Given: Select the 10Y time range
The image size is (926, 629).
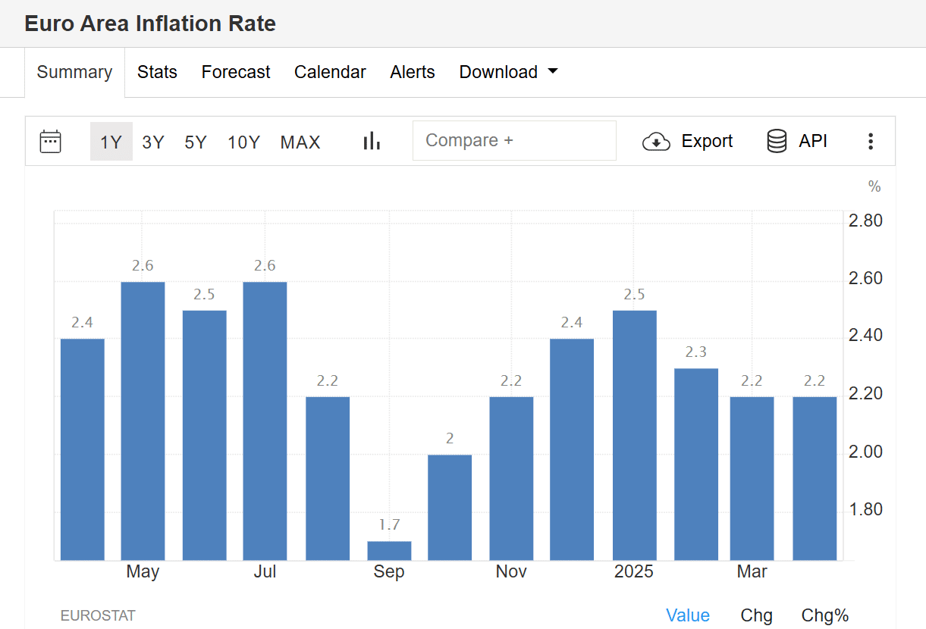Looking at the screenshot, I should [x=243, y=142].
